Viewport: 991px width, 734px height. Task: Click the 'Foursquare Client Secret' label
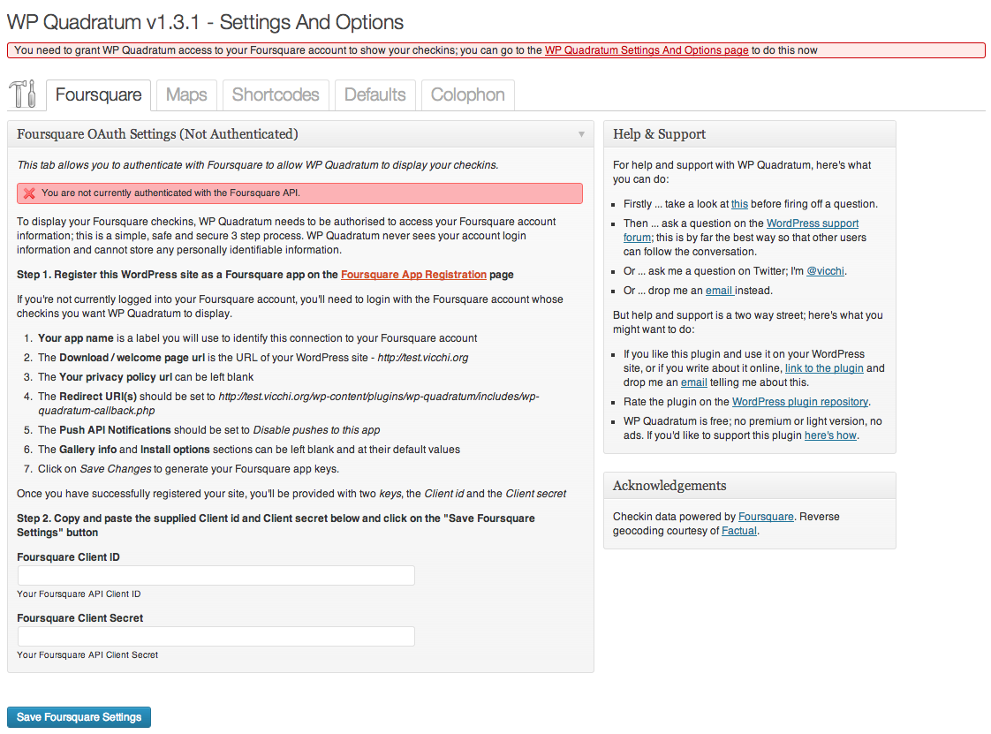pyautogui.click(x=80, y=617)
